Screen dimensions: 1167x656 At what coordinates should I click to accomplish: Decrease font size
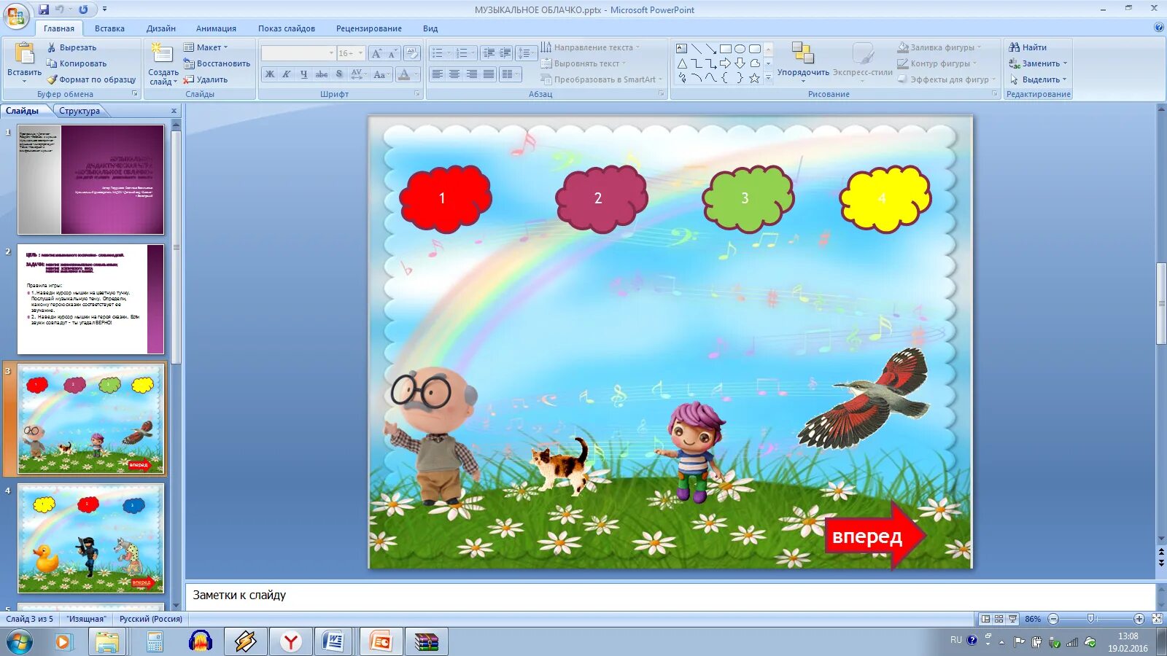pyautogui.click(x=392, y=53)
